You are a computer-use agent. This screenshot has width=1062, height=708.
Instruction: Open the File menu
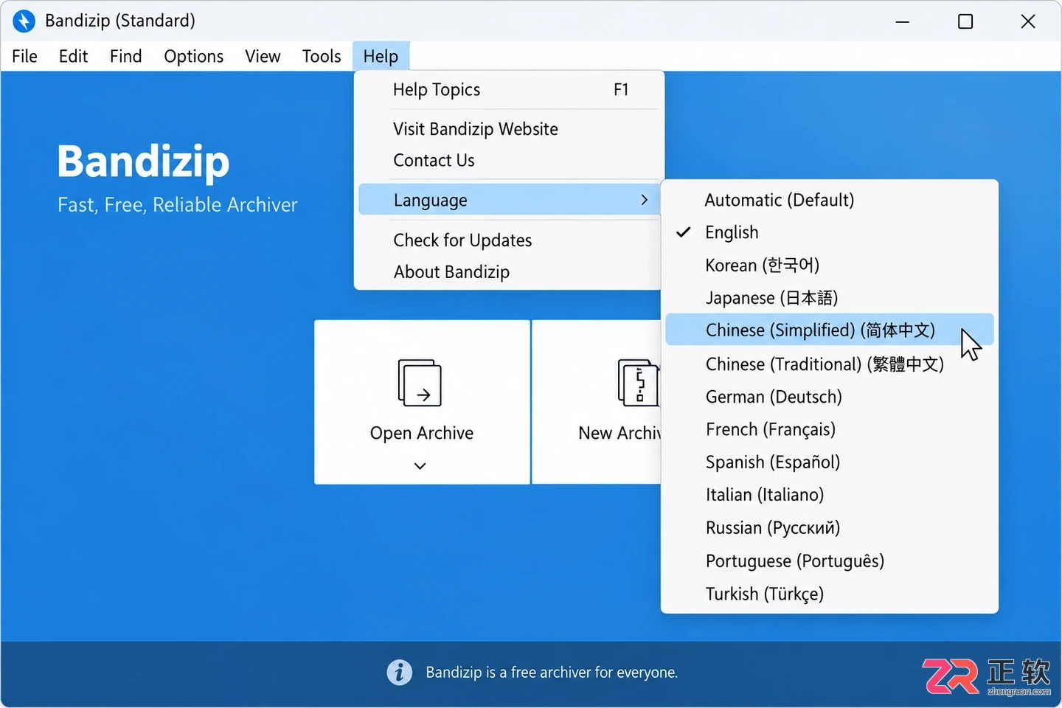[x=24, y=56]
